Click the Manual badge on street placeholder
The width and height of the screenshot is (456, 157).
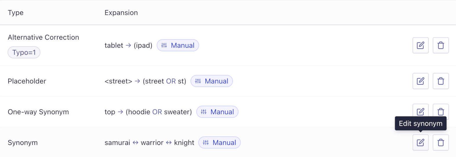(x=212, y=81)
